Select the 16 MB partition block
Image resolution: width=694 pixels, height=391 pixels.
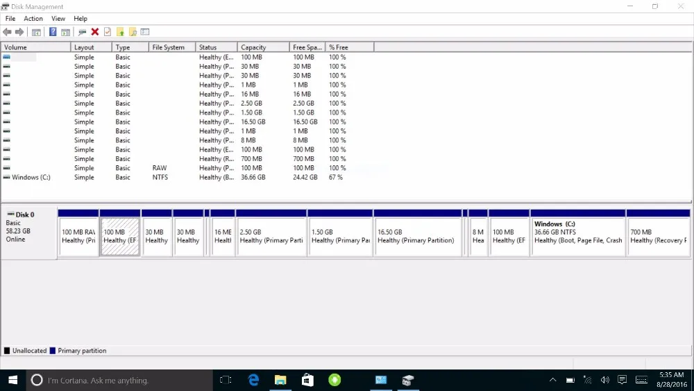pyautogui.click(x=223, y=233)
